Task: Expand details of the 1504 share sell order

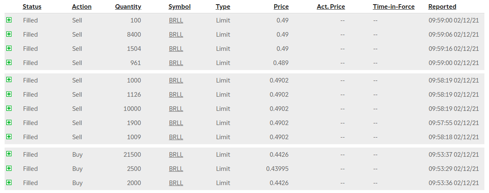Action: coord(9,48)
